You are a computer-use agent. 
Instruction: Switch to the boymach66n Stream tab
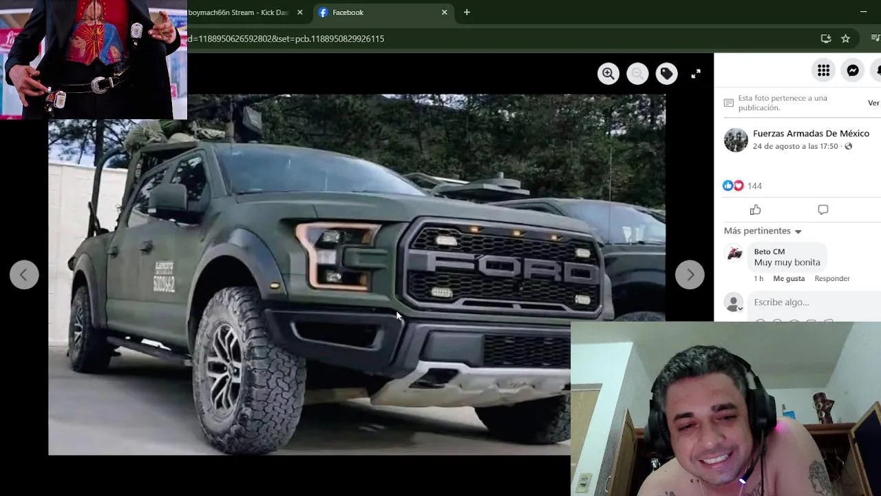pyautogui.click(x=238, y=12)
